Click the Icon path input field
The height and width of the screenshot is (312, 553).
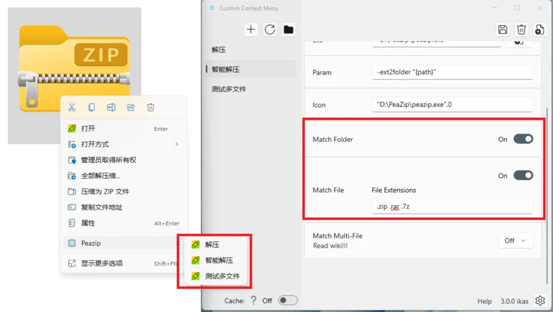pyautogui.click(x=452, y=105)
